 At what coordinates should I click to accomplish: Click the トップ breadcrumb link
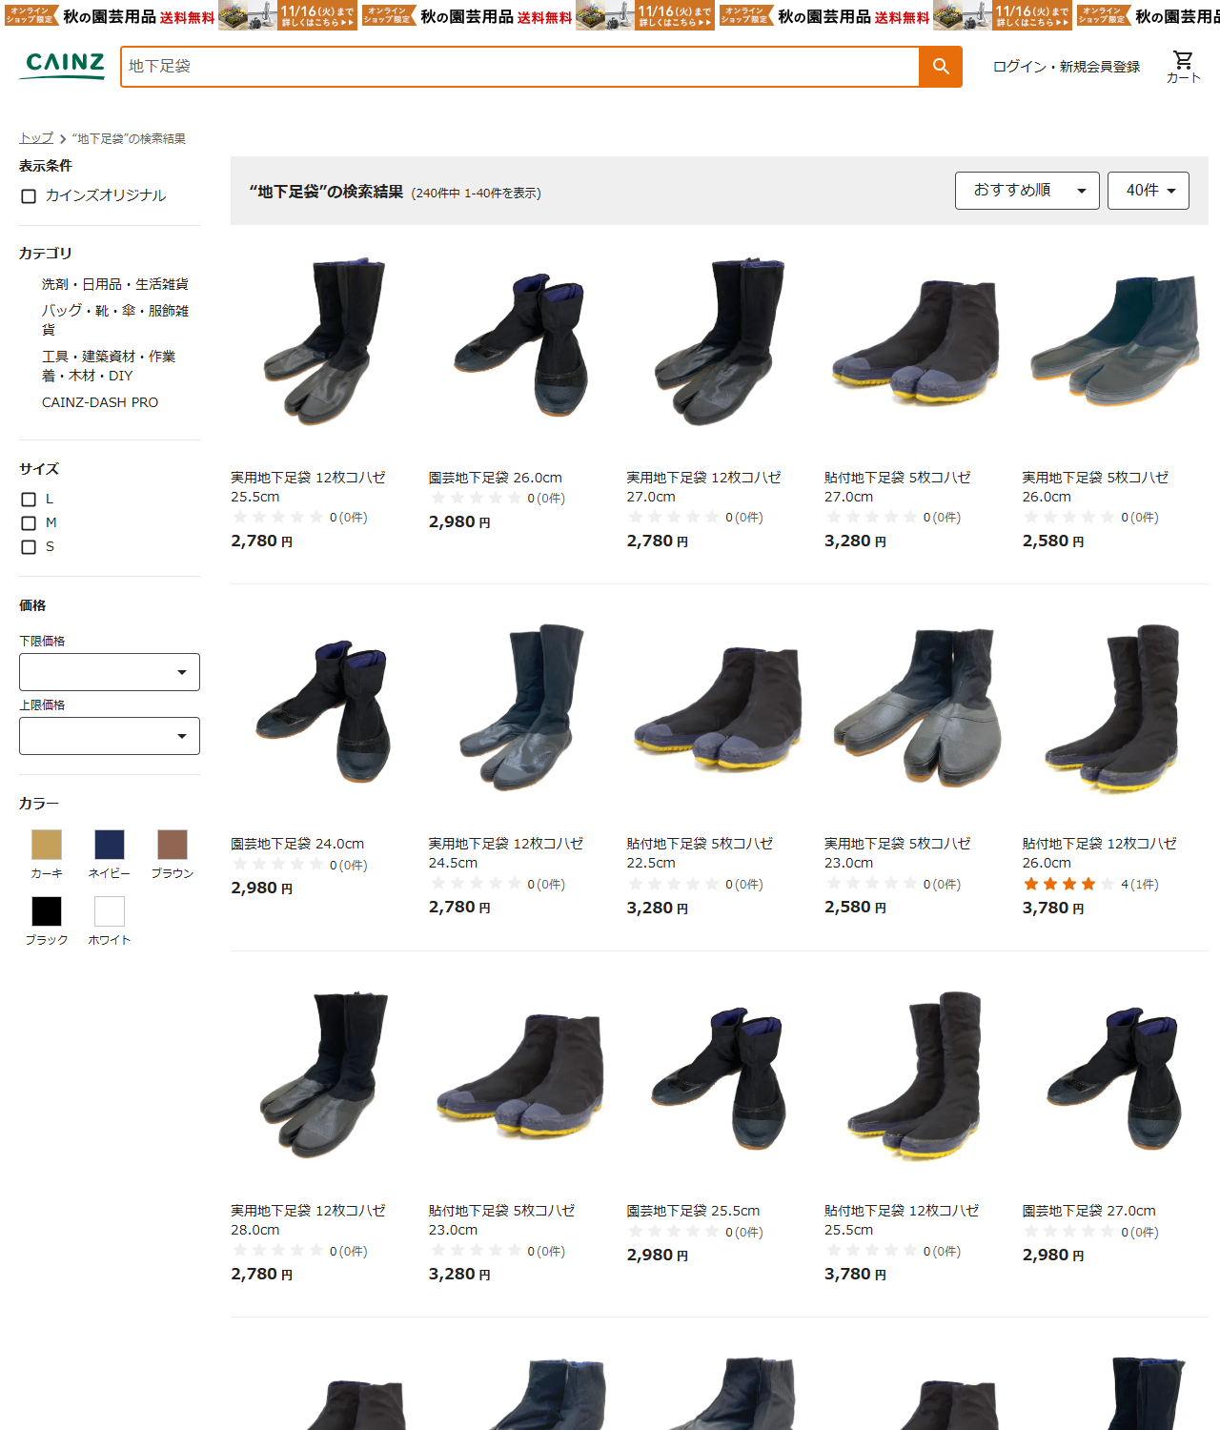pos(36,139)
